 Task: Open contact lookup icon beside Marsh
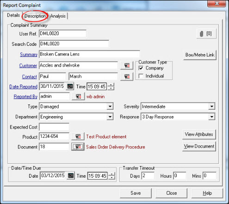pos(127,77)
